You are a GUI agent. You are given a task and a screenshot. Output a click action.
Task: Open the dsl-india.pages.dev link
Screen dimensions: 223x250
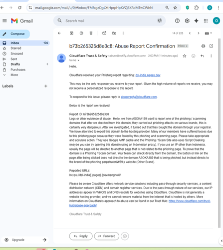pos(148,75)
